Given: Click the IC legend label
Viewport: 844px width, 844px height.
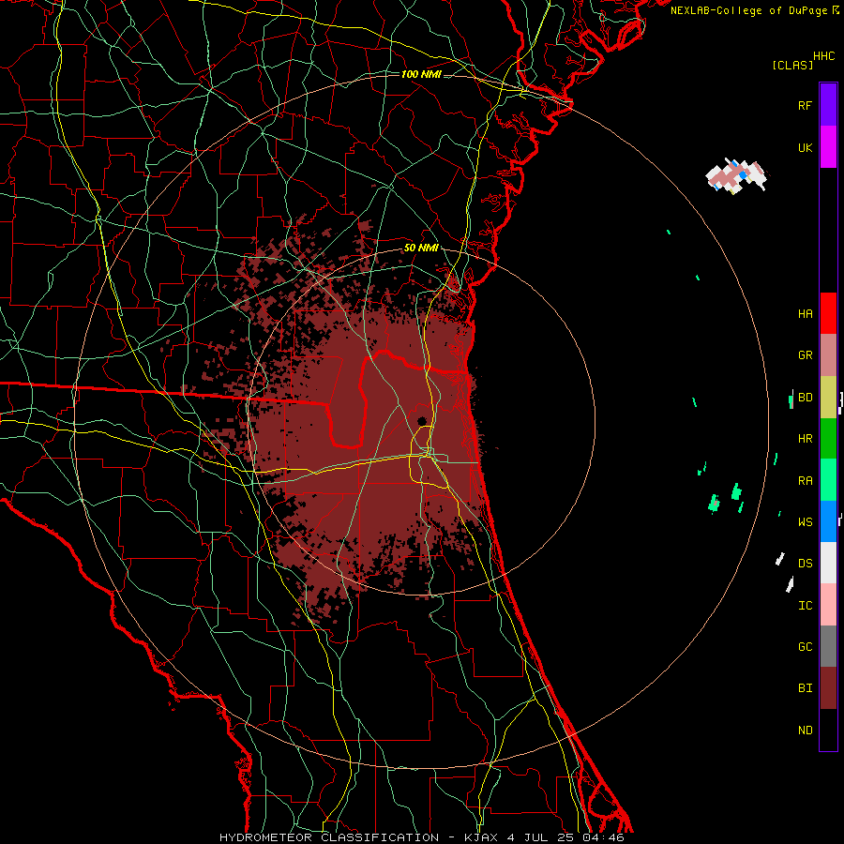Looking at the screenshot, I should pyautogui.click(x=805, y=605).
